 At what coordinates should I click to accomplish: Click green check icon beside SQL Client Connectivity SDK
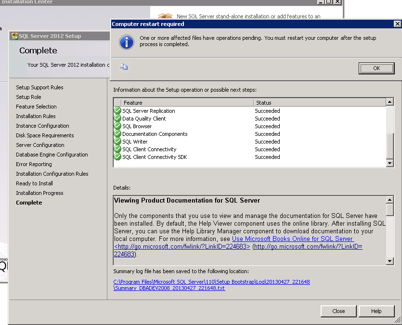pyautogui.click(x=117, y=157)
